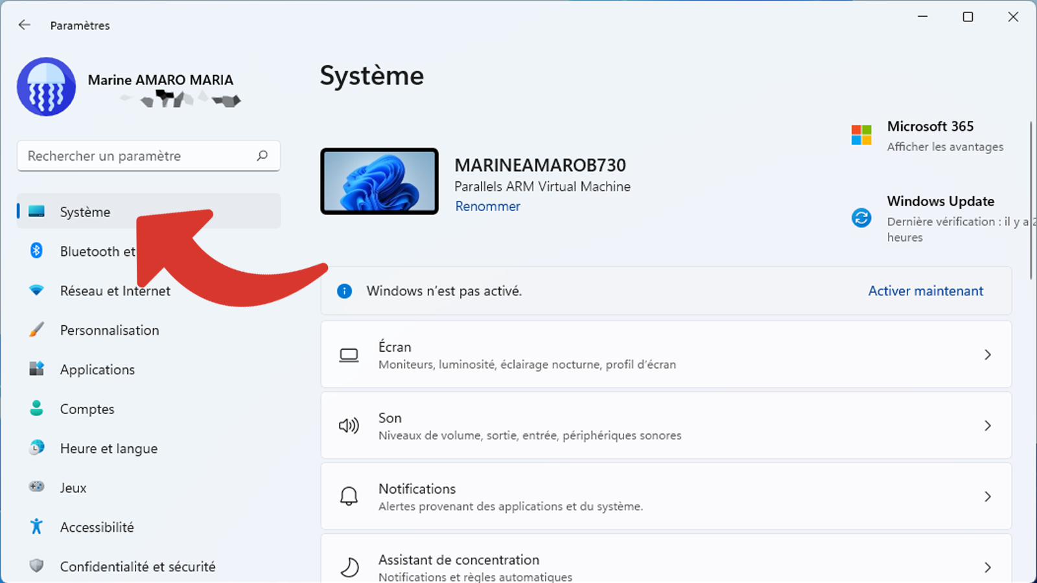Expand the Notifications row chevron
This screenshot has width=1037, height=583.
tap(987, 497)
